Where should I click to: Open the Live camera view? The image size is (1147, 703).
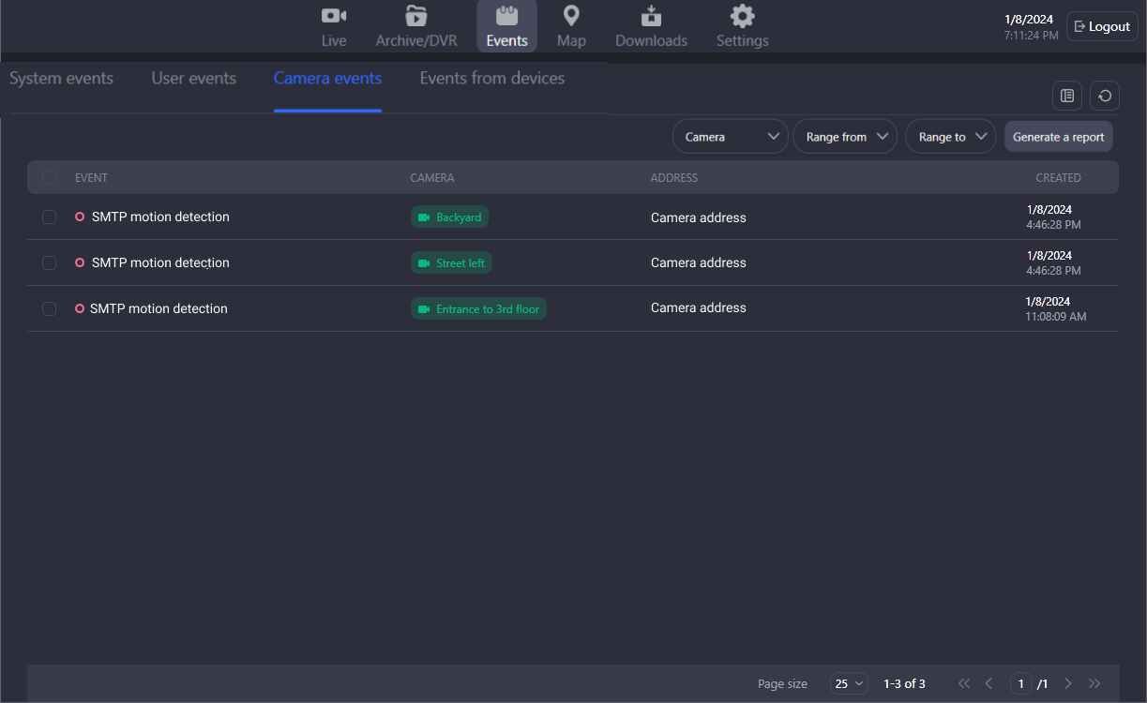tap(334, 26)
